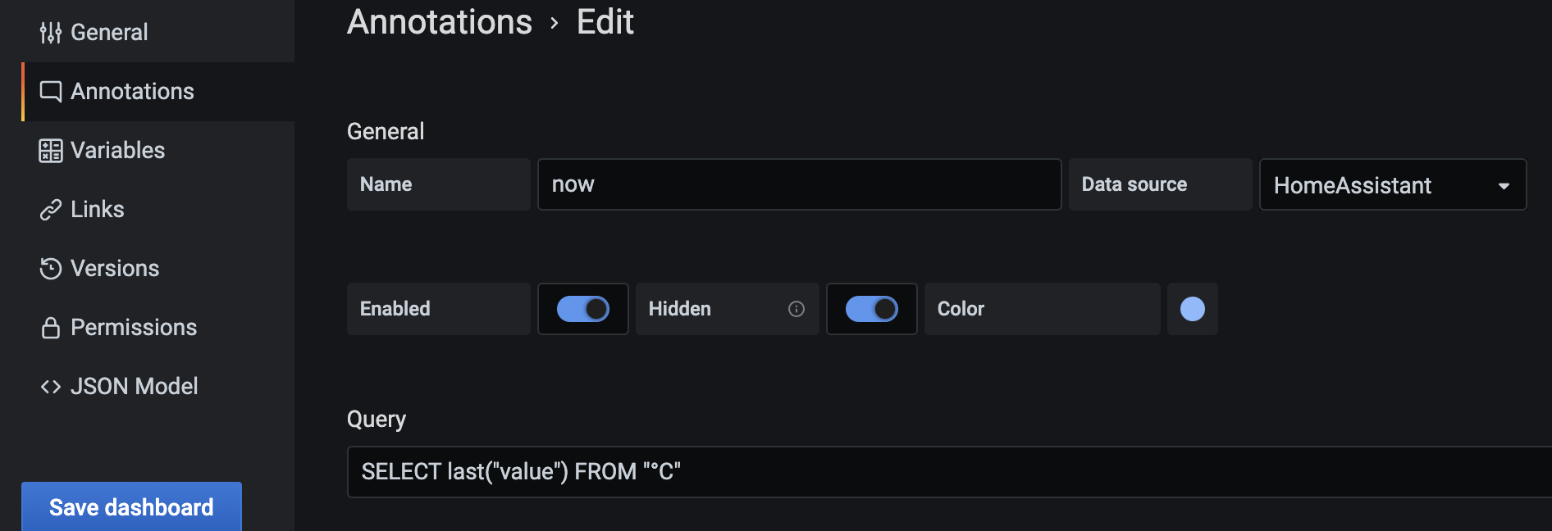Open Variables via its grid icon
This screenshot has height=531, width=1552.
click(50, 150)
